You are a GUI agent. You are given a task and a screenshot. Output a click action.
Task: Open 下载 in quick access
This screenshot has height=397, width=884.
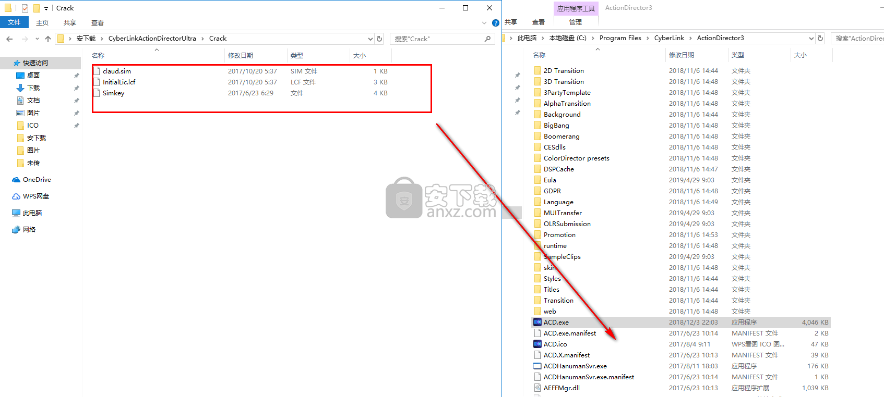[33, 88]
